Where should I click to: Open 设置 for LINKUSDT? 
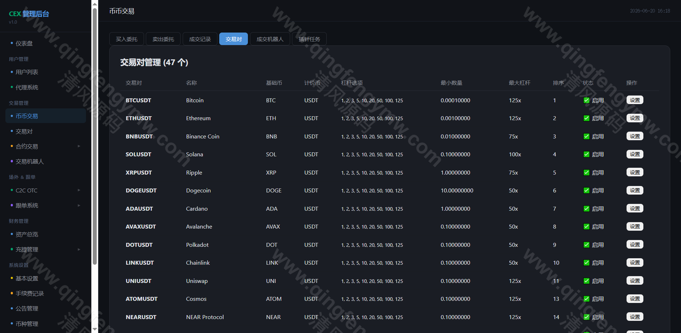tap(635, 263)
